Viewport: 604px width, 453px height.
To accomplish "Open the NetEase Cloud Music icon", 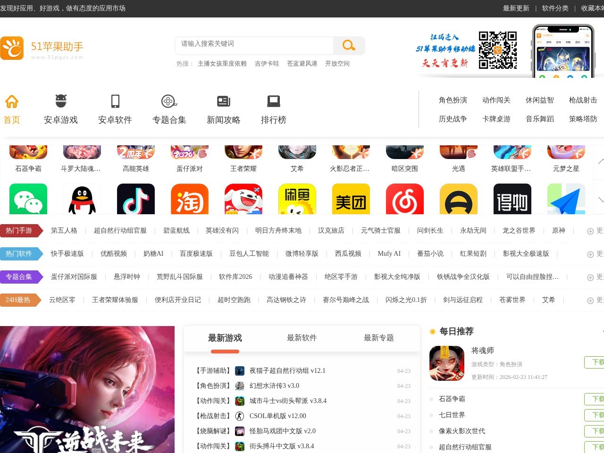I will click(x=405, y=200).
